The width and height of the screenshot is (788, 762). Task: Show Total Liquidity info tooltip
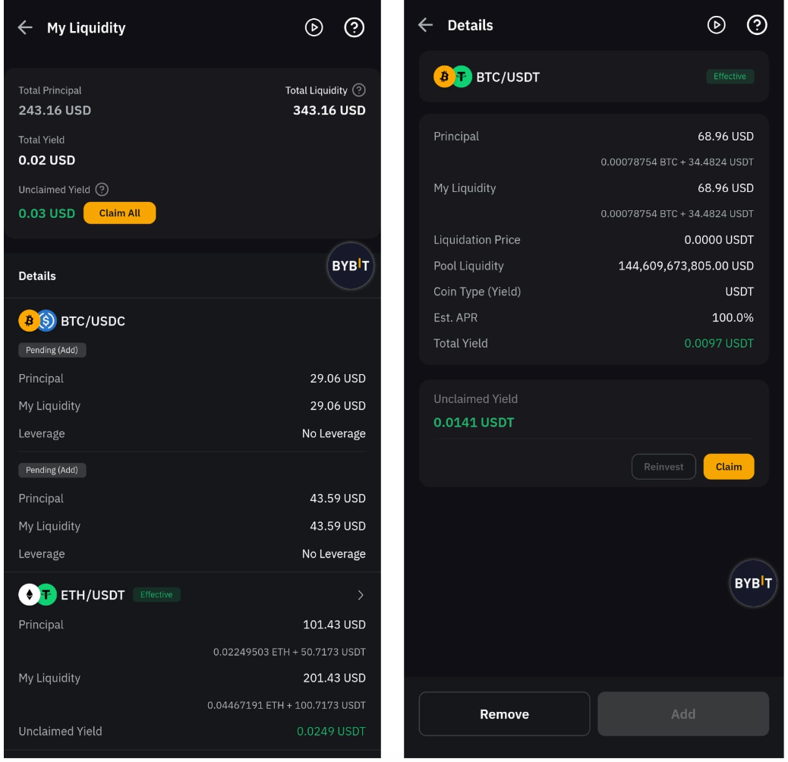point(359,90)
